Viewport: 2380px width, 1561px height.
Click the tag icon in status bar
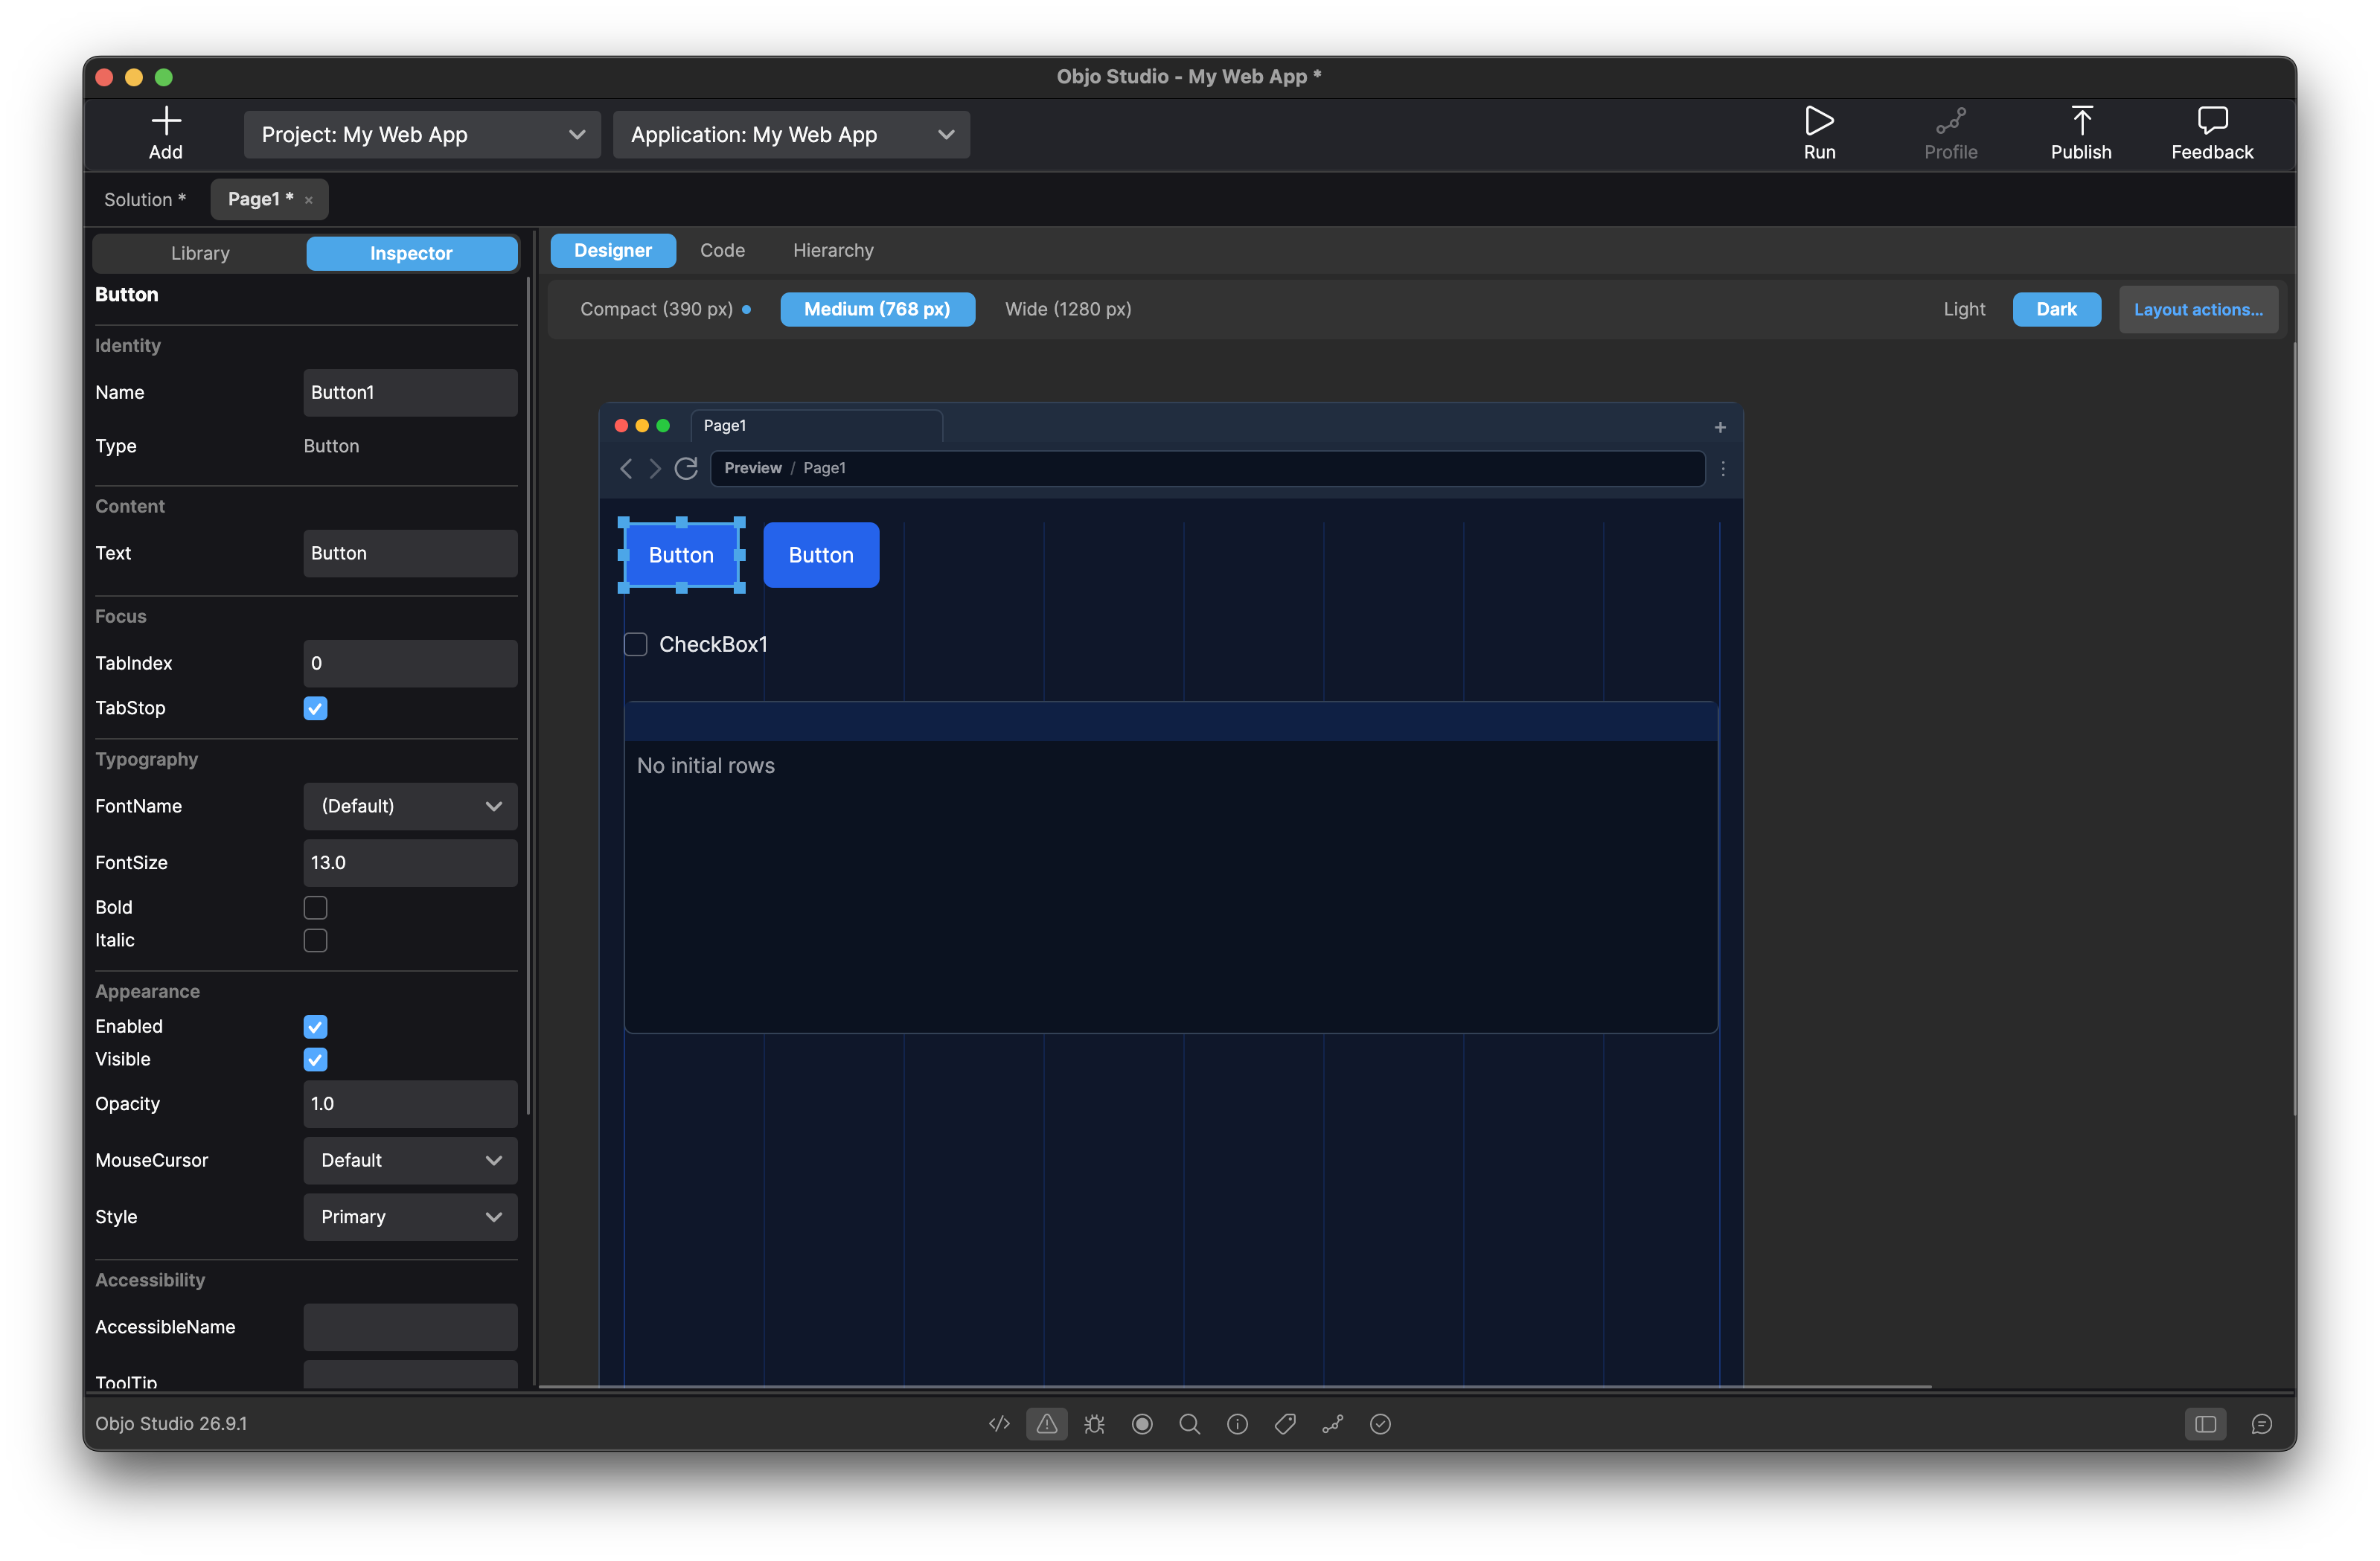tap(1285, 1423)
